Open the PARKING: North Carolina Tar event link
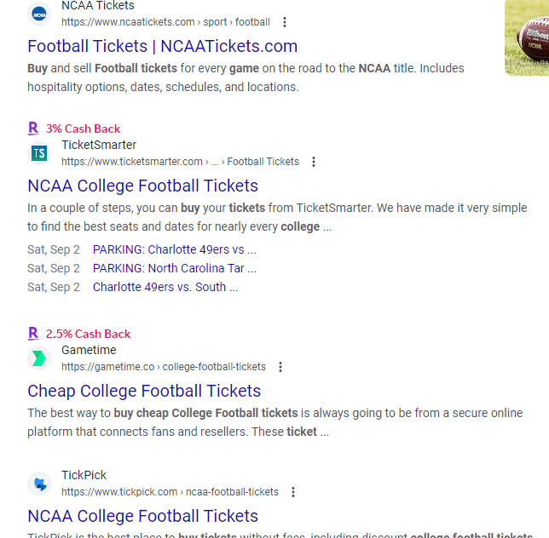 pyautogui.click(x=174, y=268)
